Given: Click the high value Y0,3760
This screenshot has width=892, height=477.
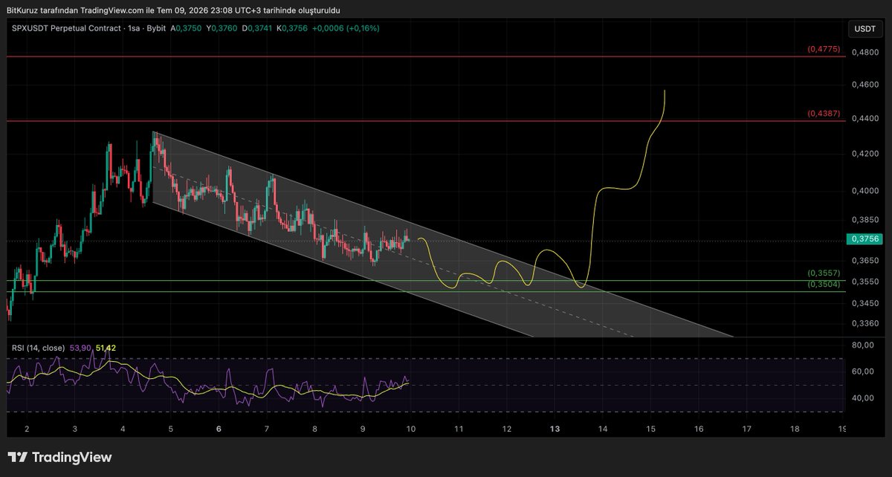Looking at the screenshot, I should pyautogui.click(x=222, y=28).
